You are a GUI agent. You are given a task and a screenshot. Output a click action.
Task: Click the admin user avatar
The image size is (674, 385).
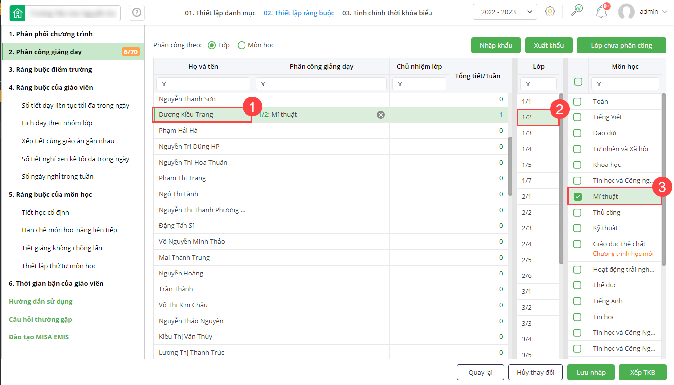pos(626,12)
